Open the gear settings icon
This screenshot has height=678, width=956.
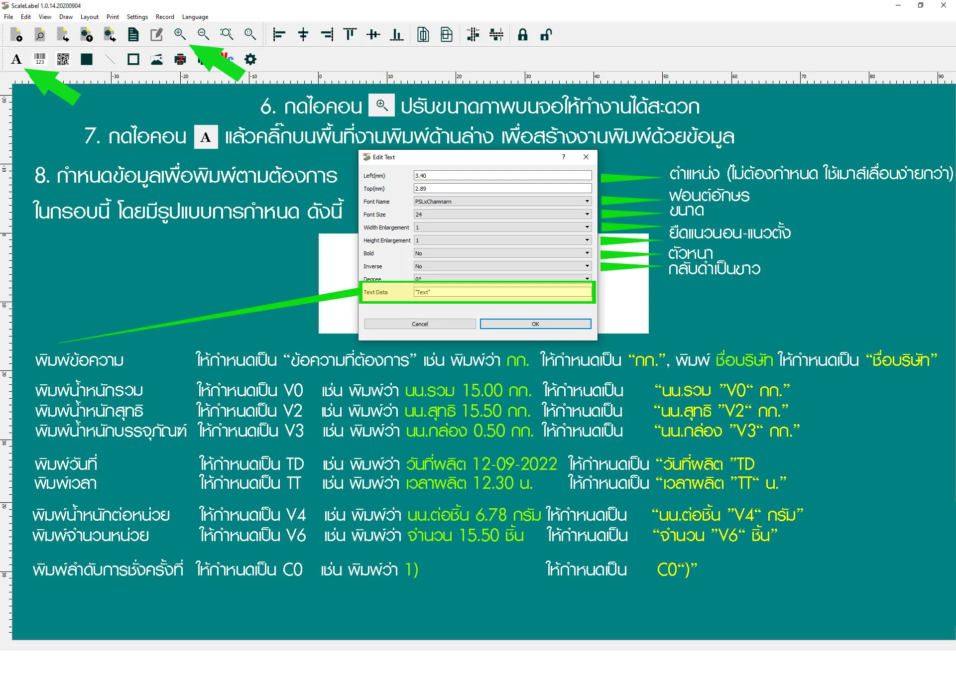pyautogui.click(x=250, y=59)
